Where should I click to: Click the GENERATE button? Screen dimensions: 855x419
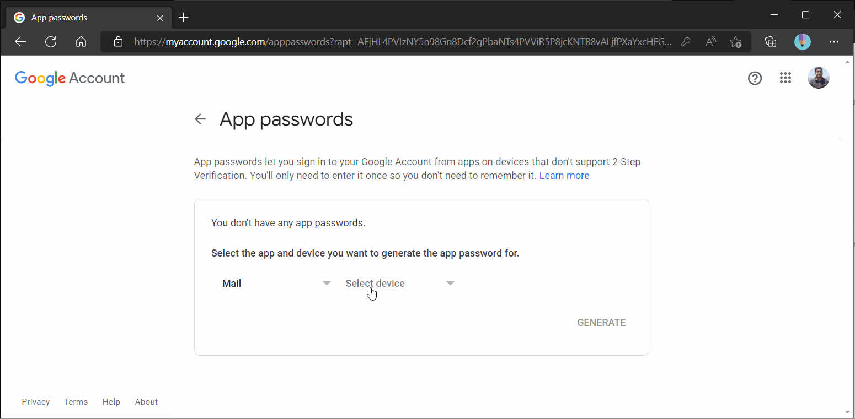[x=601, y=323]
